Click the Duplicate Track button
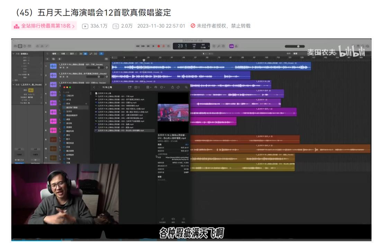Image resolution: width=374 pixels, height=243 pixels. click(x=54, y=59)
